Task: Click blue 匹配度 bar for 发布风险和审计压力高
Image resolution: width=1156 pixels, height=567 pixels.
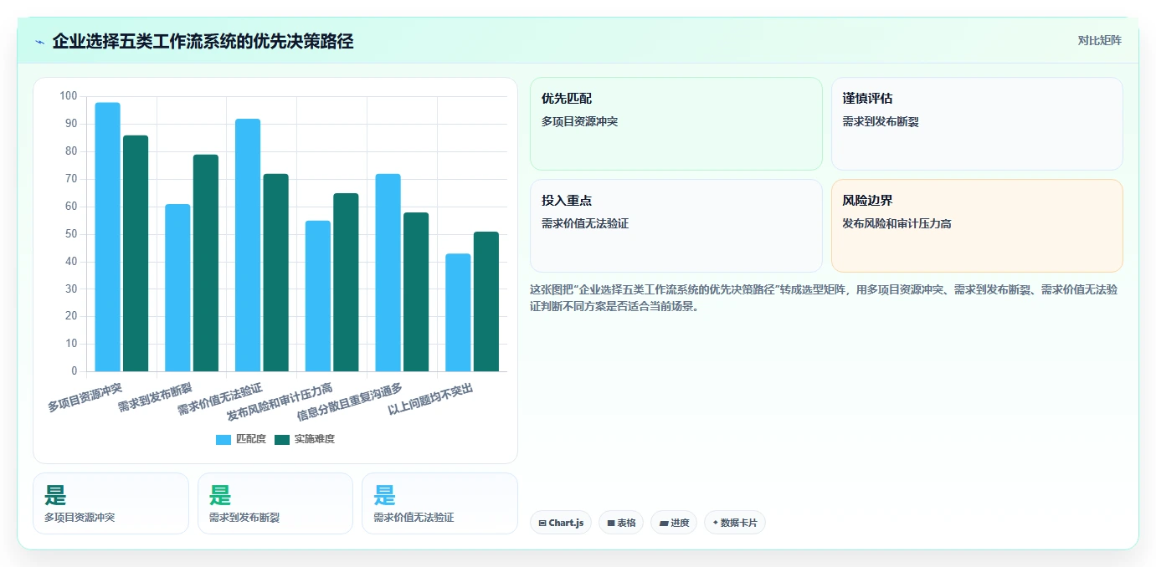Action: click(x=318, y=296)
